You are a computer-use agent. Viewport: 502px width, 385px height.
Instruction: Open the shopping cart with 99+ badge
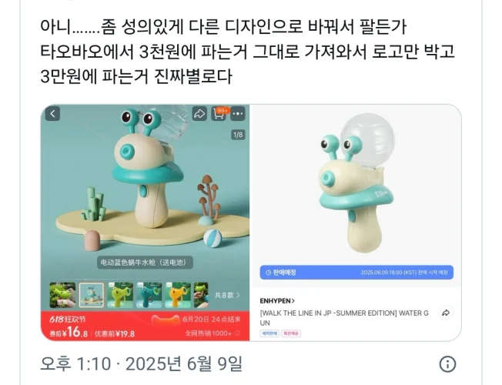tap(219, 114)
